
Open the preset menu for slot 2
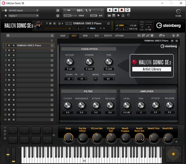(52, 50)
